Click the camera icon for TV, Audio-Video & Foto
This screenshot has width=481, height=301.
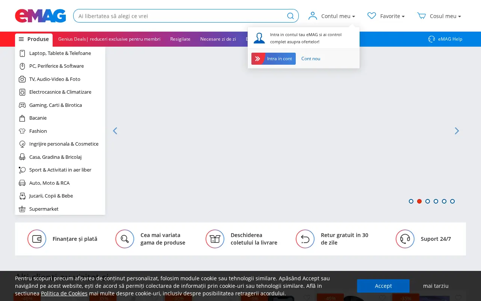(x=22, y=79)
